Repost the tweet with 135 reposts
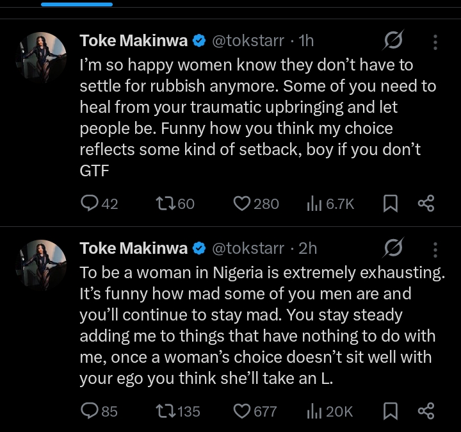This screenshot has height=432, width=461. pos(165,411)
